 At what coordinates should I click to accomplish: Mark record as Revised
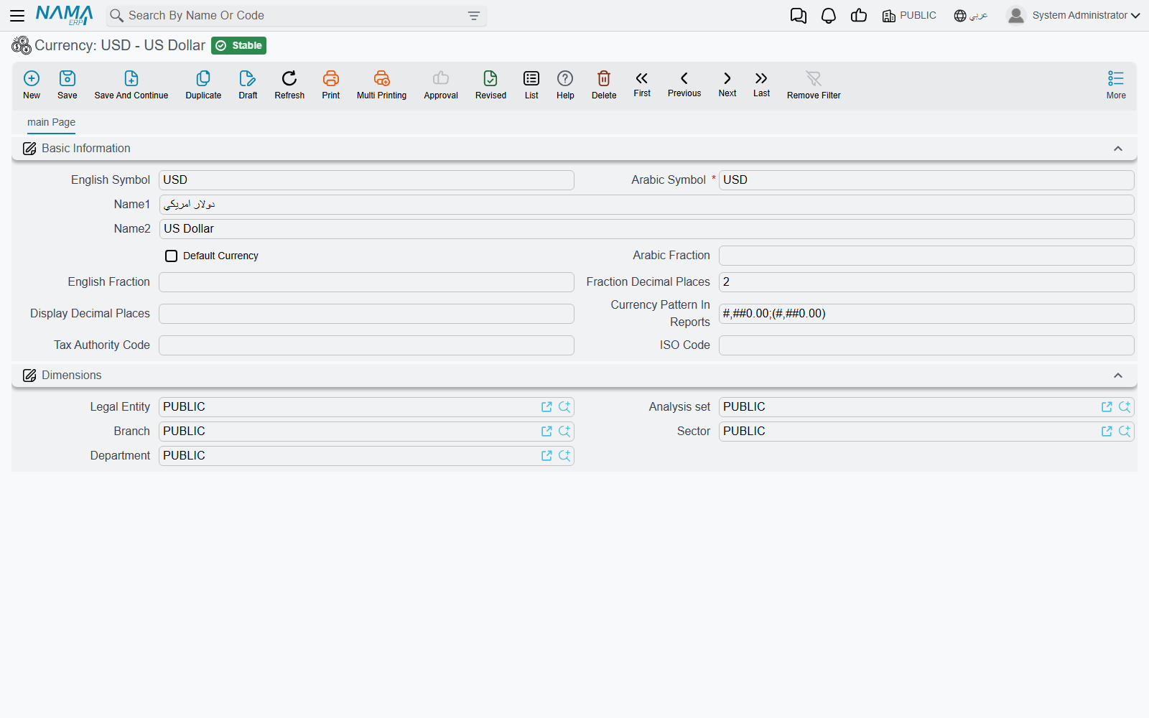point(490,85)
